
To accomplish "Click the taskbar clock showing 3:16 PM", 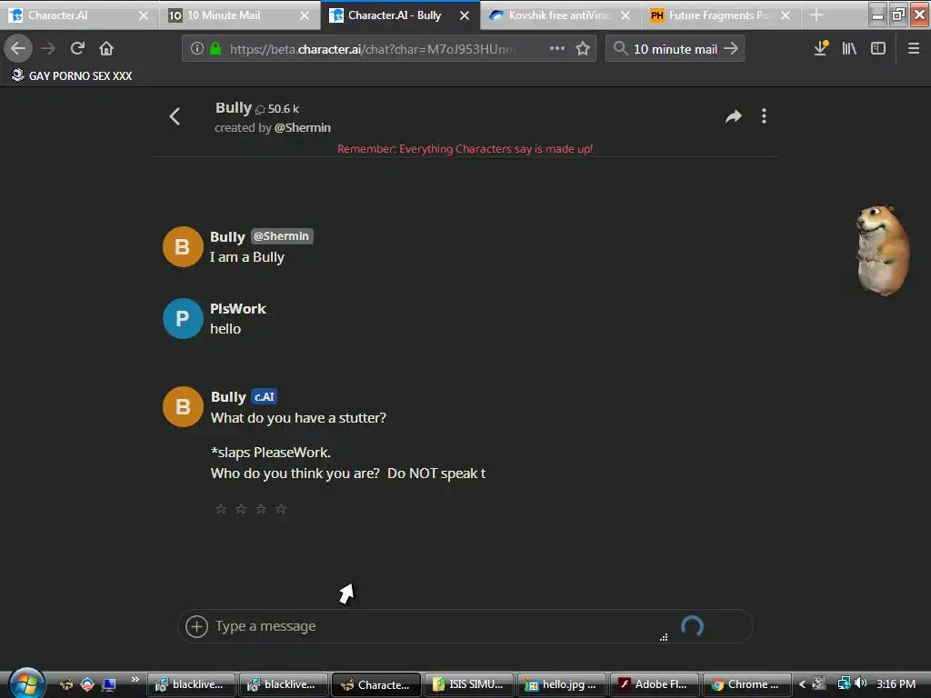I will pyautogui.click(x=896, y=683).
